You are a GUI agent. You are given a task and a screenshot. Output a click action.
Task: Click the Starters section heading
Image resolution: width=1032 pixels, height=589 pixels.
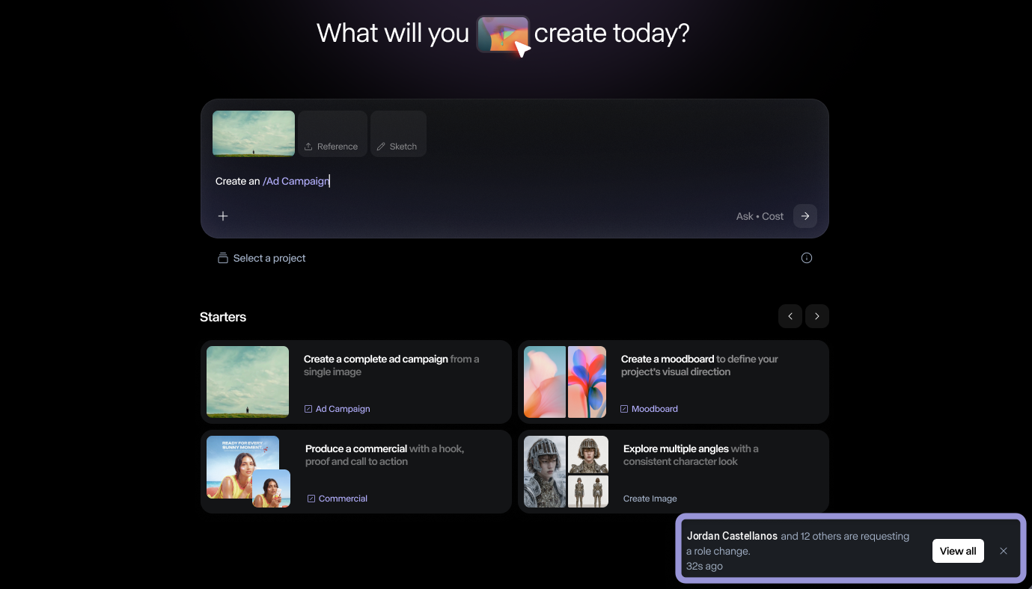pos(223,317)
